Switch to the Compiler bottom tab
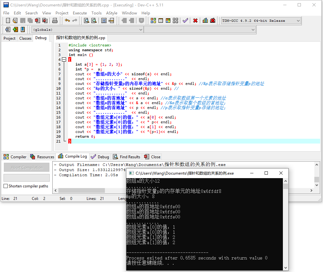The height and width of the screenshot is (272, 323). 15,157
